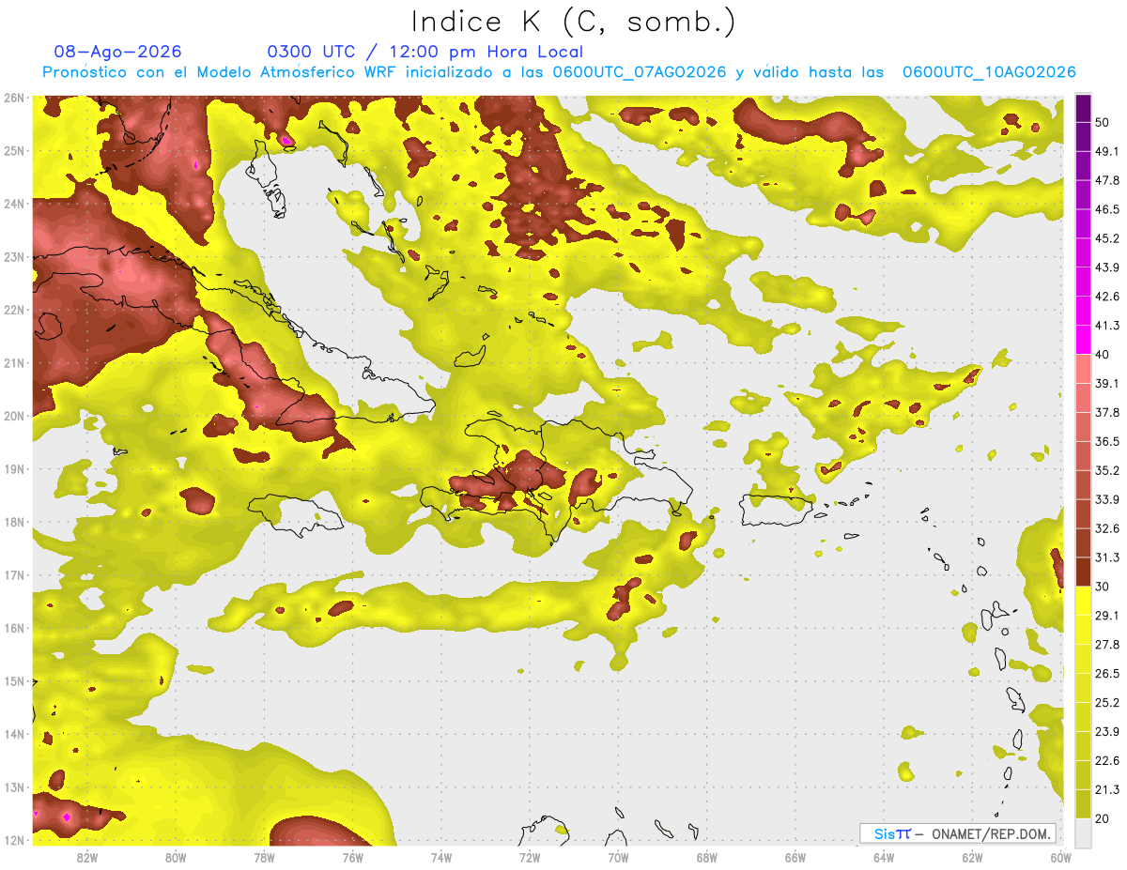Click the colorbar value "33.9"
Viewport: 1127px width, 870px height.
[1106, 499]
